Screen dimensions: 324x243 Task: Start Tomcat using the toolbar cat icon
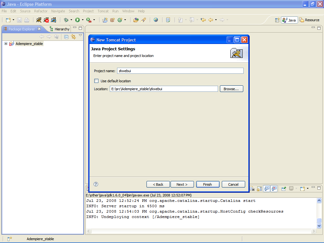pyautogui.click(x=39, y=20)
